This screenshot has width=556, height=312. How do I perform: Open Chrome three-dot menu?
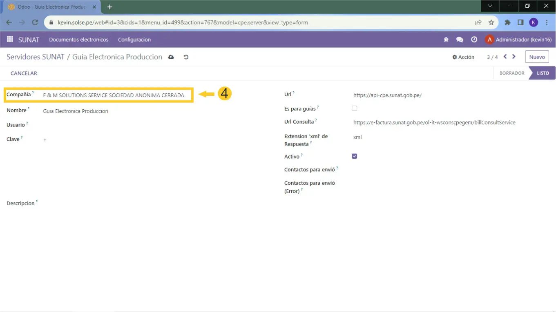click(547, 22)
